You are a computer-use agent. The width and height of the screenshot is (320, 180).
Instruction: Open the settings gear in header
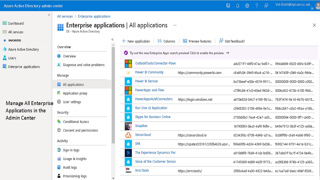pos(247,6)
